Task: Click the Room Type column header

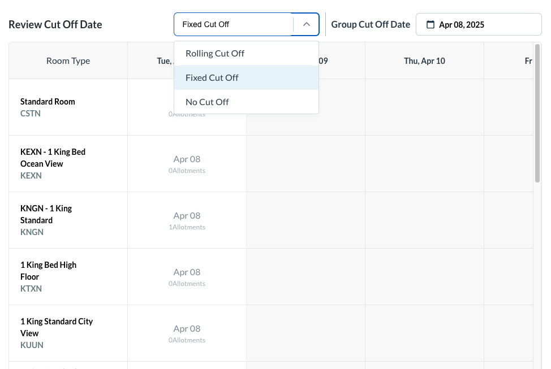Action: click(x=68, y=60)
